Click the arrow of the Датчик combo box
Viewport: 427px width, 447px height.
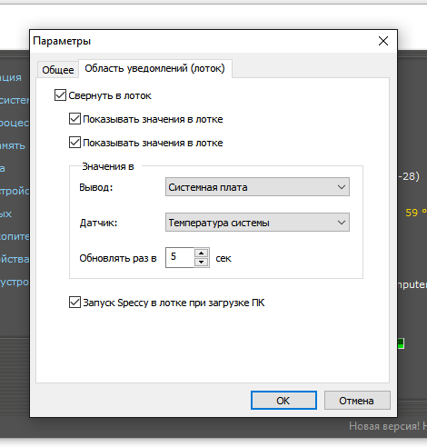(x=342, y=223)
